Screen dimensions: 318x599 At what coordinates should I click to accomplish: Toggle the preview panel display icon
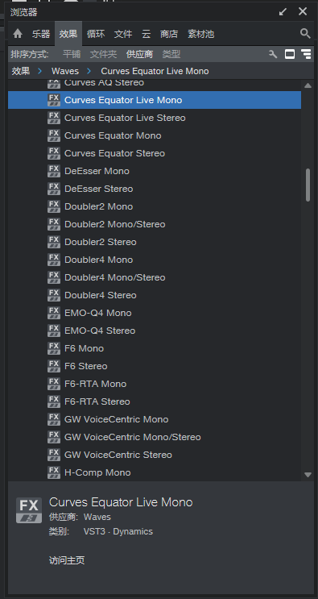coord(290,54)
